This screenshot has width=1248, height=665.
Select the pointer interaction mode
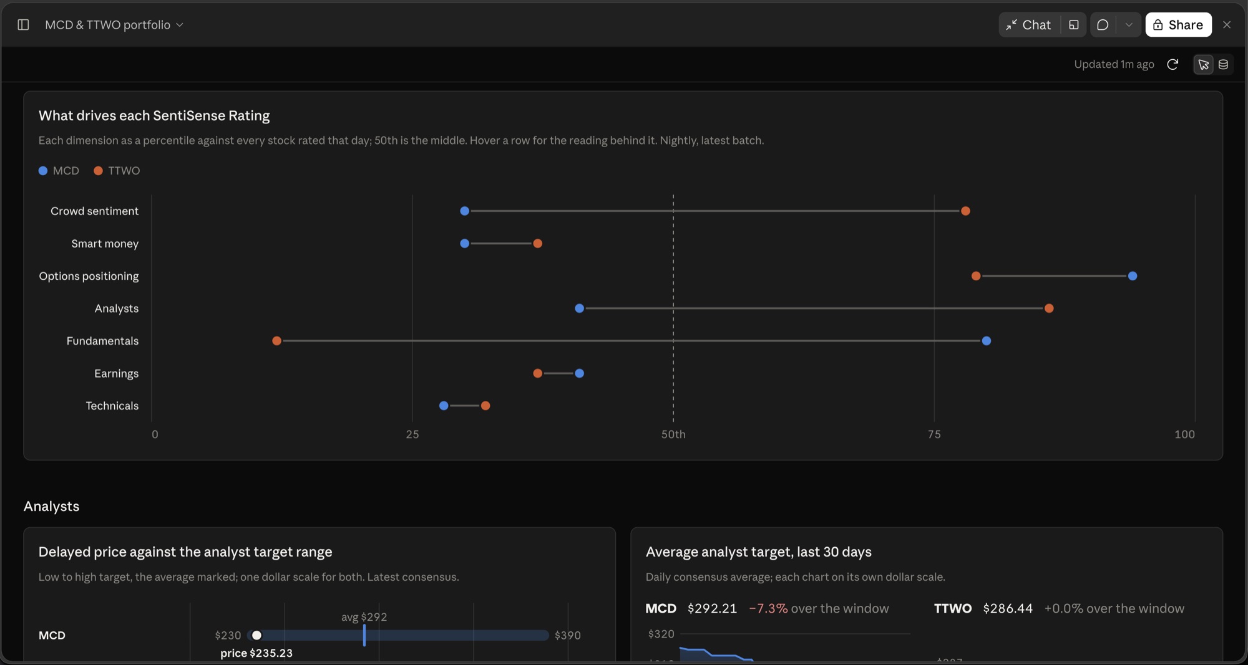(1204, 64)
